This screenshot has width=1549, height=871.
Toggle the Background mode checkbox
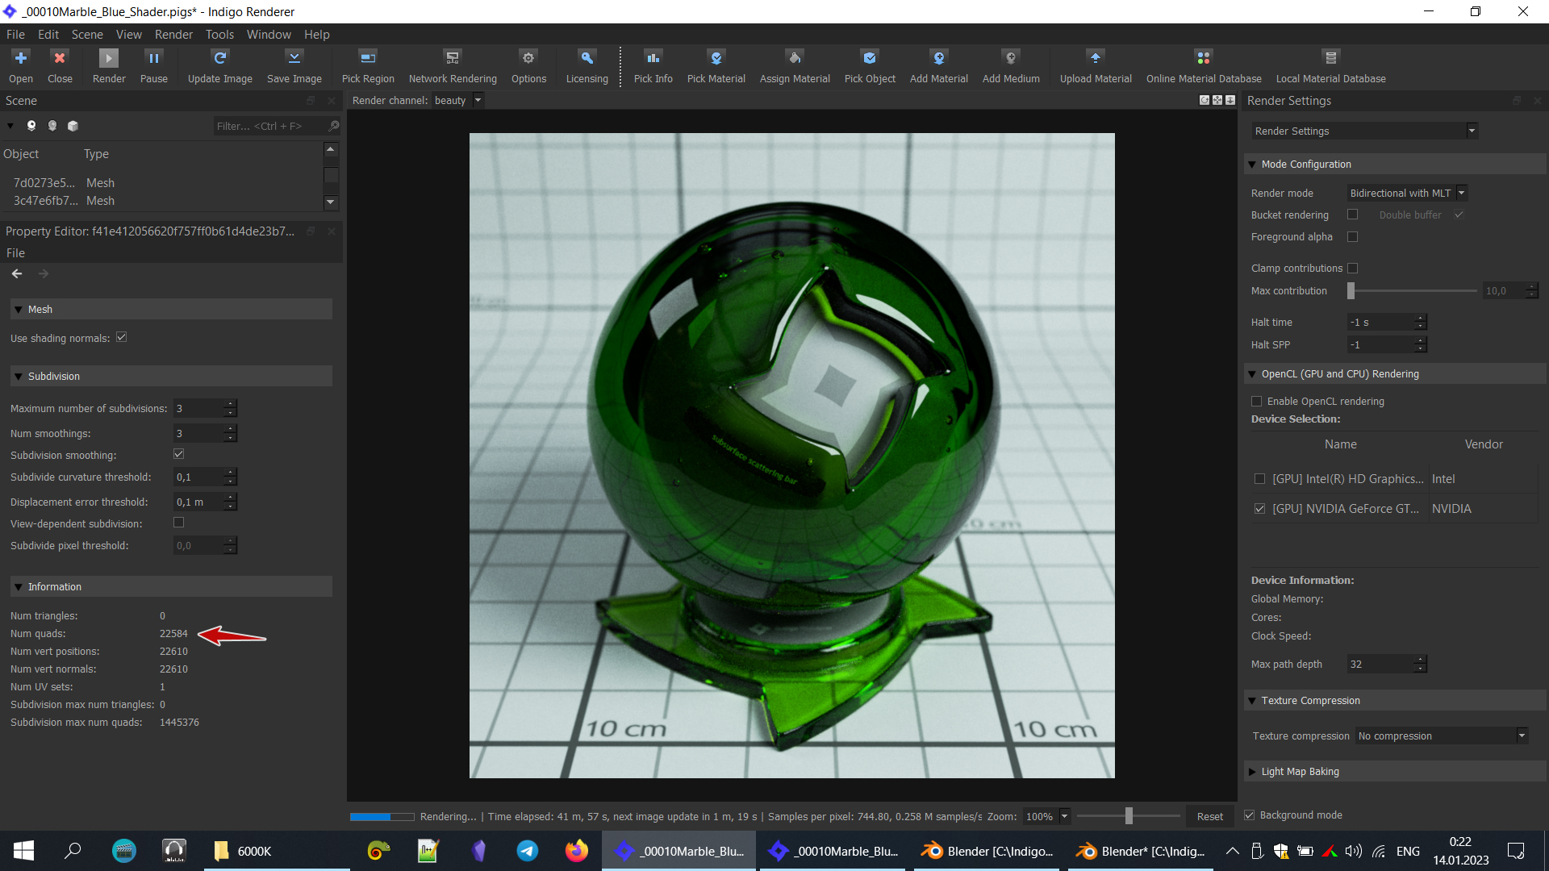coord(1250,815)
